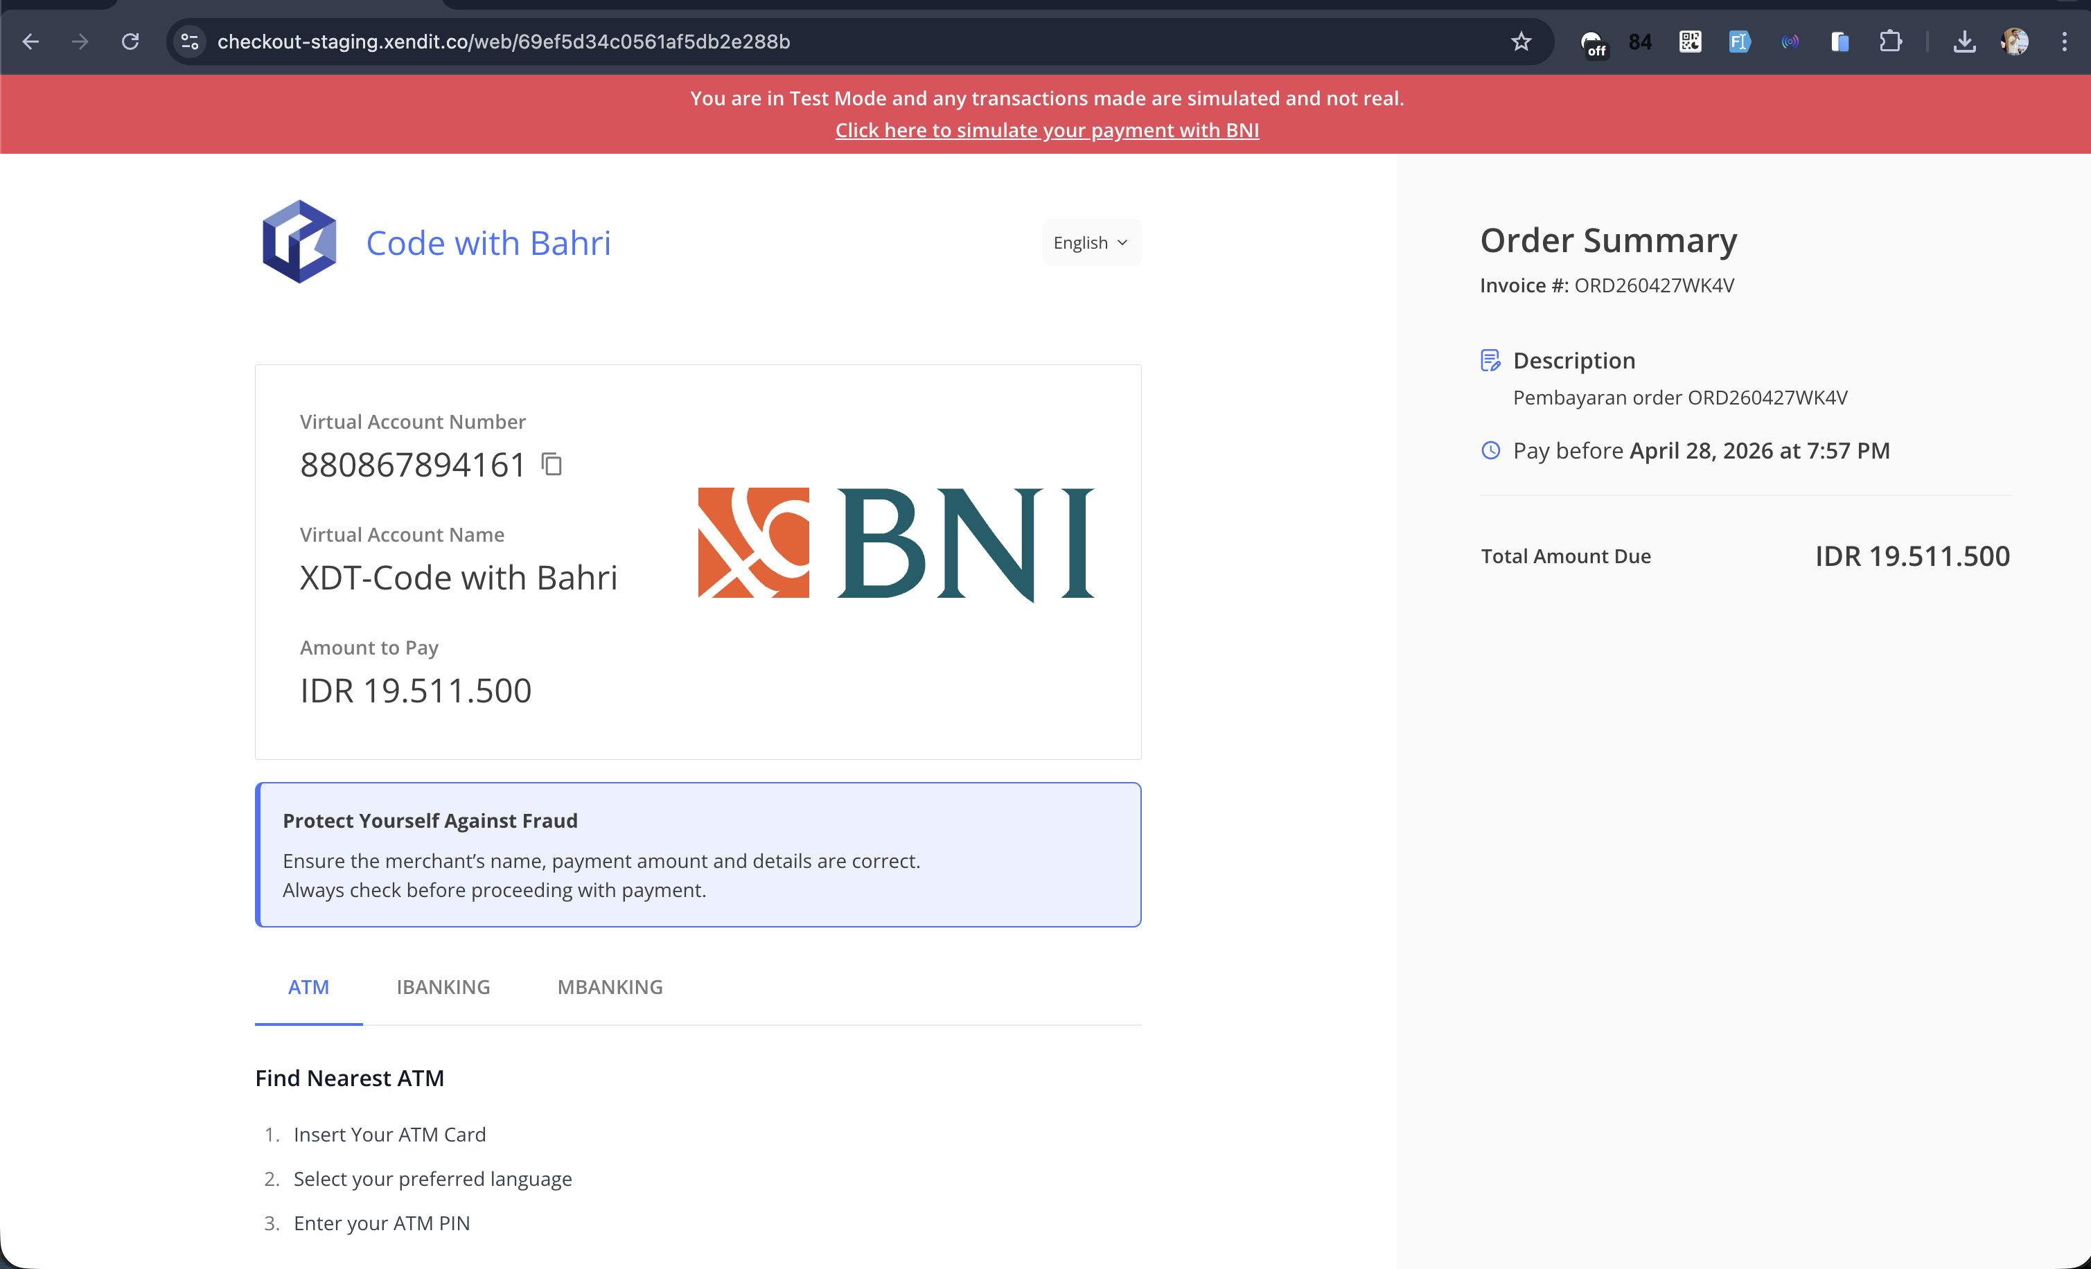This screenshot has height=1269, width=2091.
Task: Click the Find Nearest ATM heading
Action: coord(350,1078)
